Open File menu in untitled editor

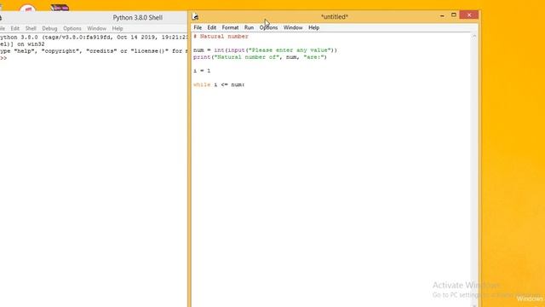198,27
